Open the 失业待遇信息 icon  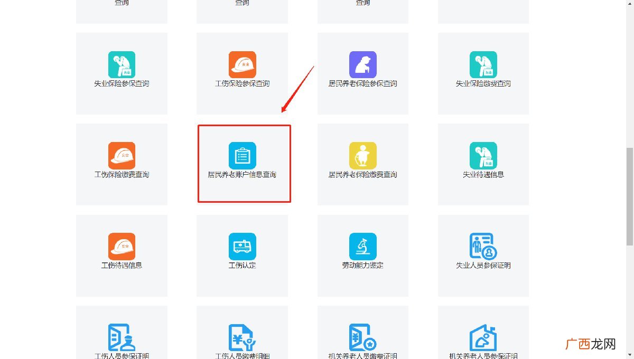coord(483,156)
